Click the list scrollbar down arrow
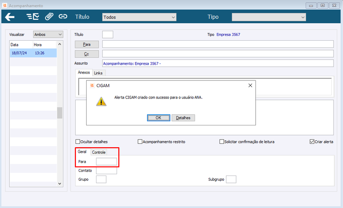This screenshot has height=208, width=343. (x=60, y=184)
